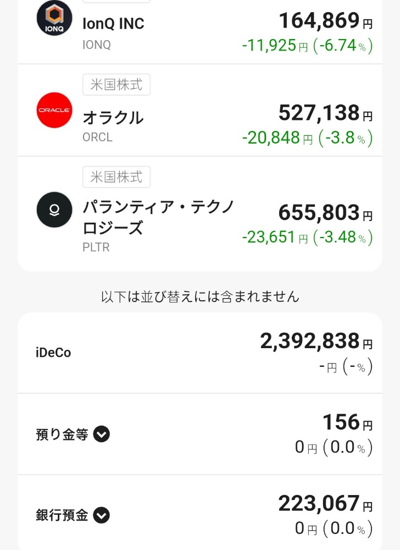Tap the 銀行預金 label text
400x550 pixels.
pyautogui.click(x=62, y=515)
